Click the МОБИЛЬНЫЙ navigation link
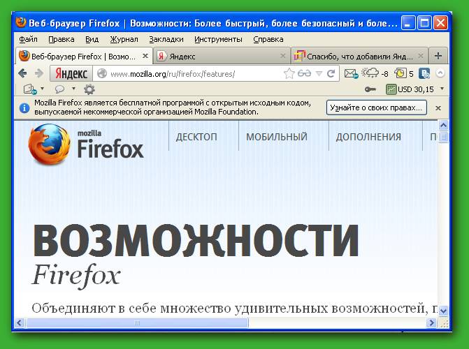 click(x=277, y=137)
